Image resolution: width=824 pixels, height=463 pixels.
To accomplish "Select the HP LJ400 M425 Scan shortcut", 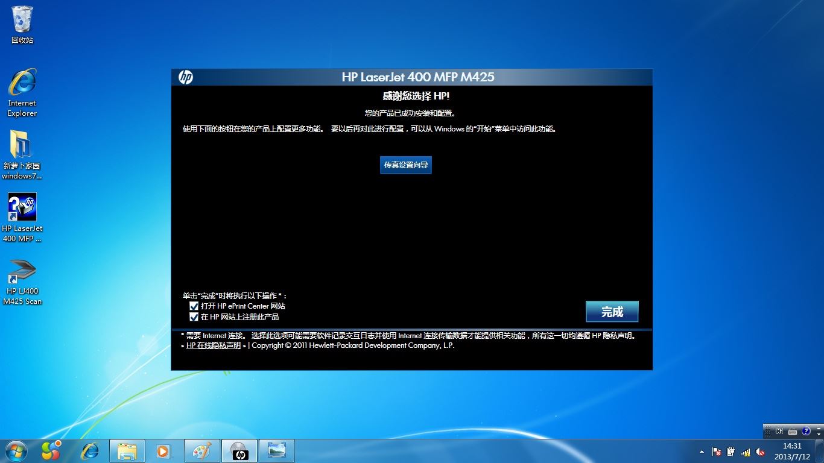I will click(22, 282).
